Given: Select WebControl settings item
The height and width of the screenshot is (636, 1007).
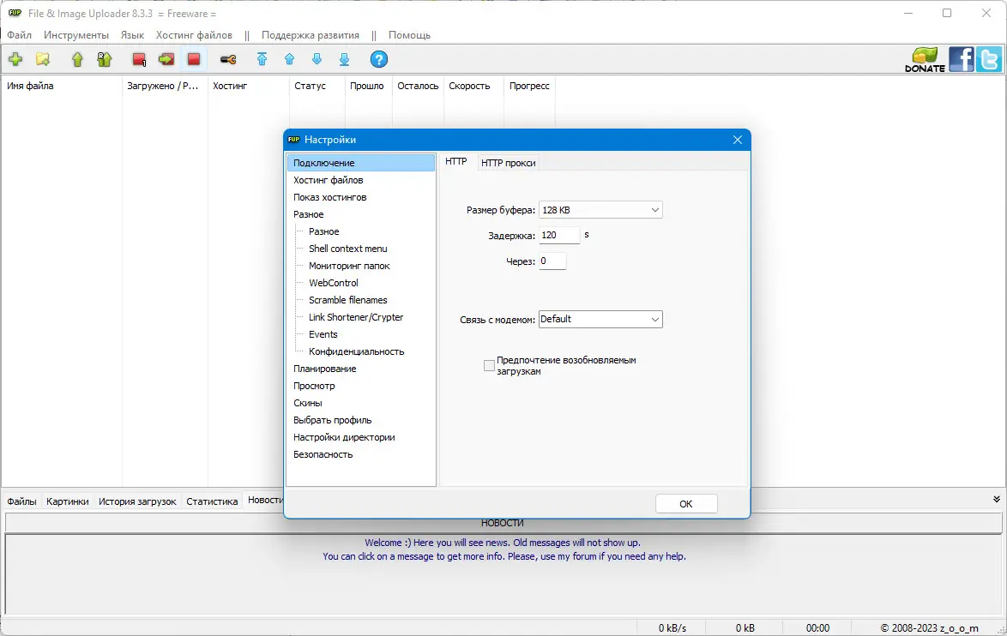Looking at the screenshot, I should 334,283.
